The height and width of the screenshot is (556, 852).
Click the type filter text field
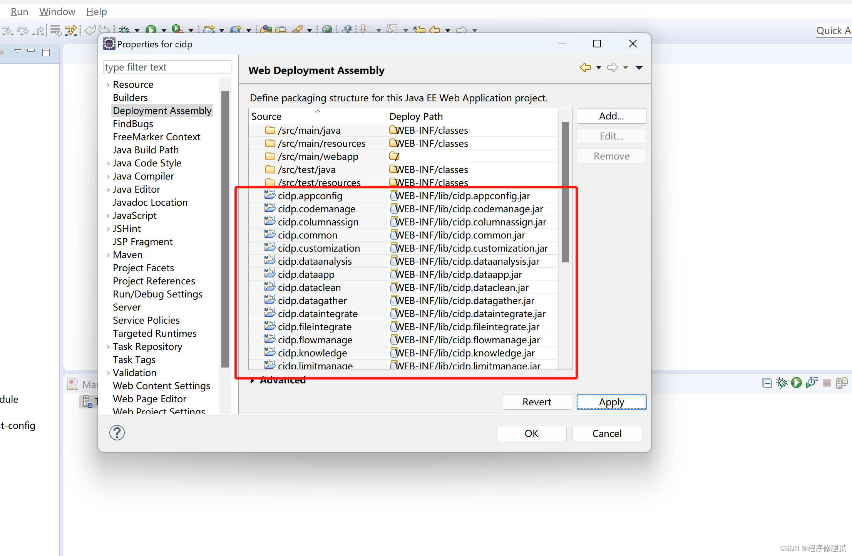pyautogui.click(x=167, y=67)
